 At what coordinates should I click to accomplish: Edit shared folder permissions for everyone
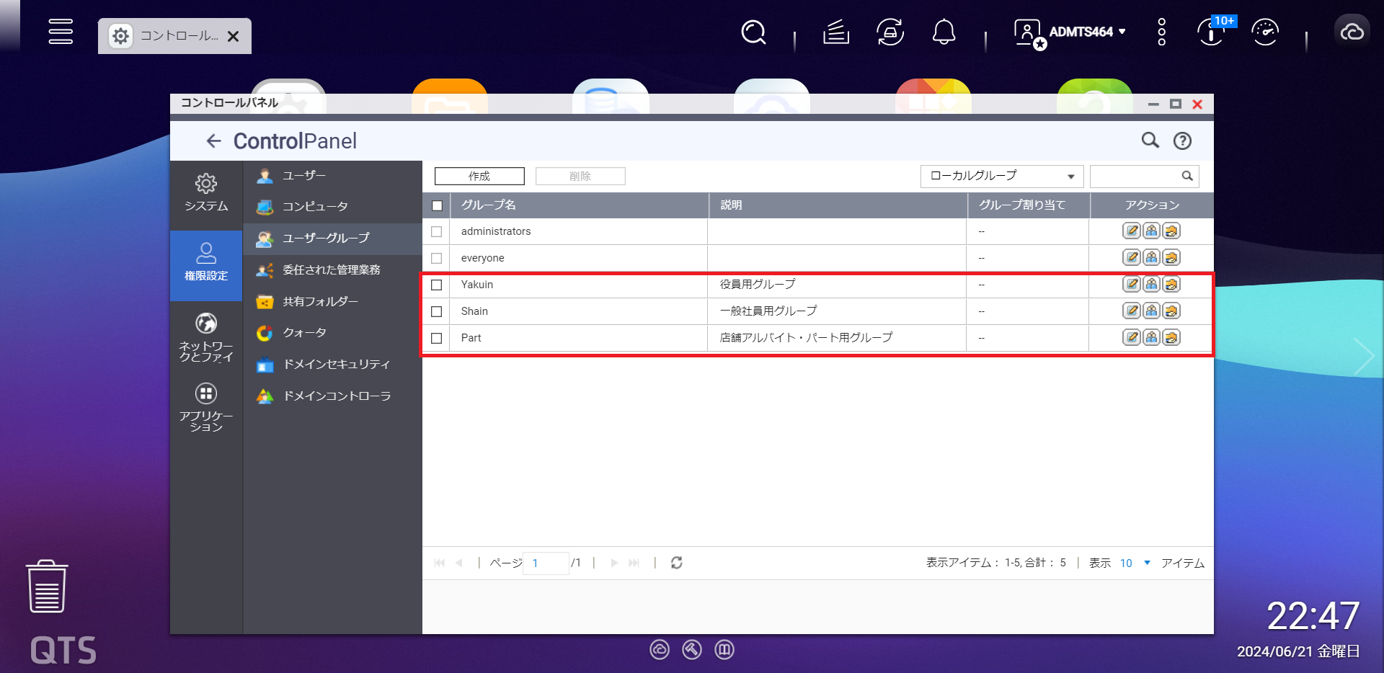[1171, 258]
